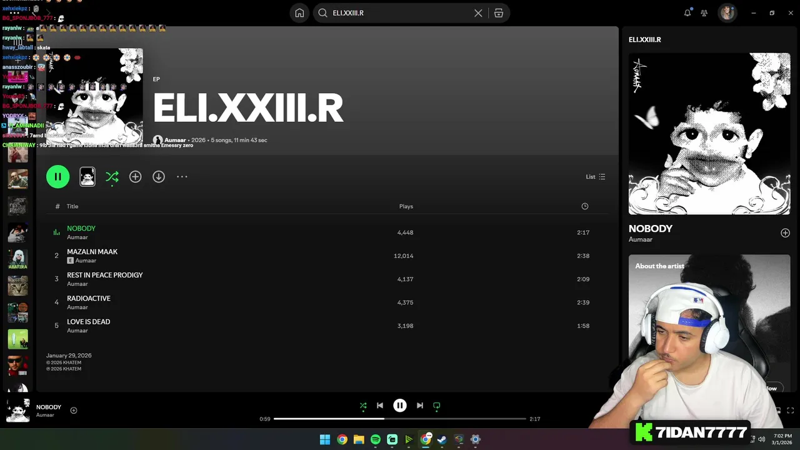Viewport: 800px width, 450px height.
Task: Download the EP with the arrow icon
Action: point(159,177)
